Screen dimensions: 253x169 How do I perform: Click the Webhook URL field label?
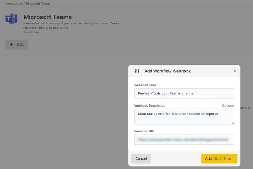click(145, 131)
